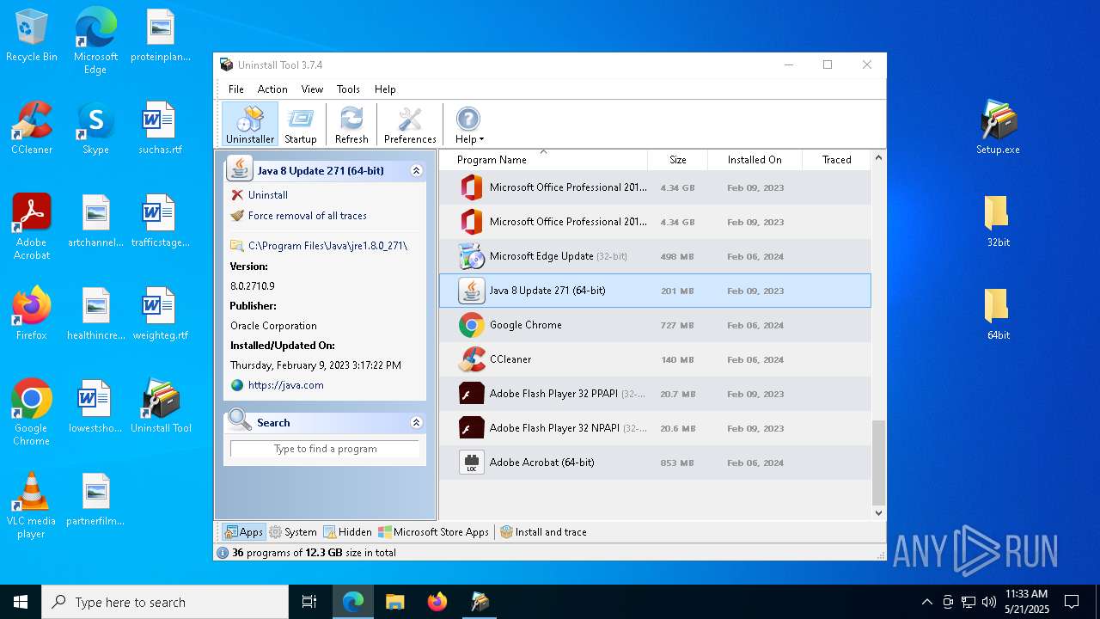Switch to the Startup toolbar section
Image resolution: width=1100 pixels, height=619 pixels.
[301, 125]
